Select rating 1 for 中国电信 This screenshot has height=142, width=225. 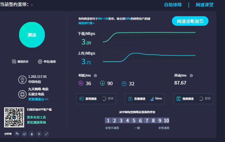point(108,120)
